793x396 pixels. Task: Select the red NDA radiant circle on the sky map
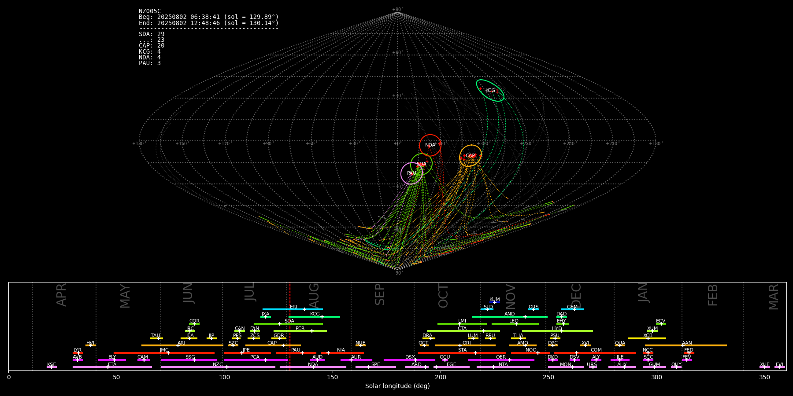[430, 145]
